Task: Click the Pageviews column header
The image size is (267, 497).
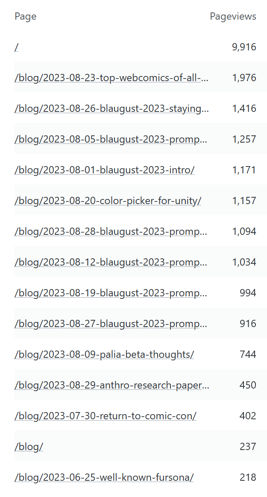Action: coord(233,17)
